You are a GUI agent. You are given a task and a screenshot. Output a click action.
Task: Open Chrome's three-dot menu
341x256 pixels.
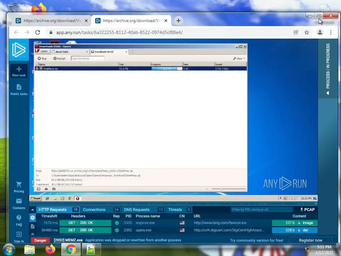[x=331, y=32]
